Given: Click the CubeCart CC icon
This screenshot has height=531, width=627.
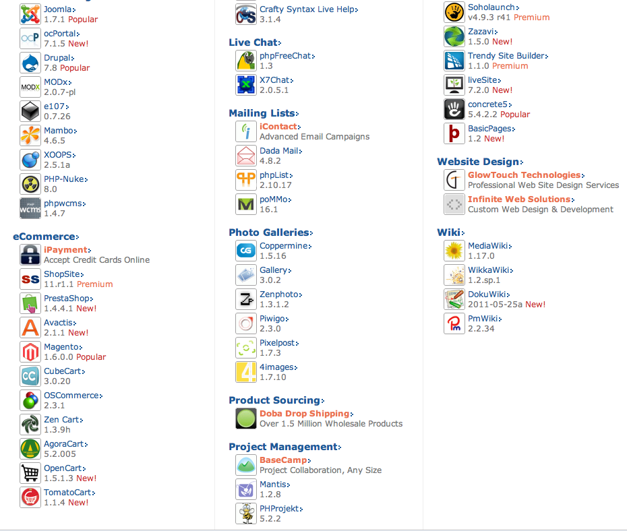Looking at the screenshot, I should pos(30,376).
